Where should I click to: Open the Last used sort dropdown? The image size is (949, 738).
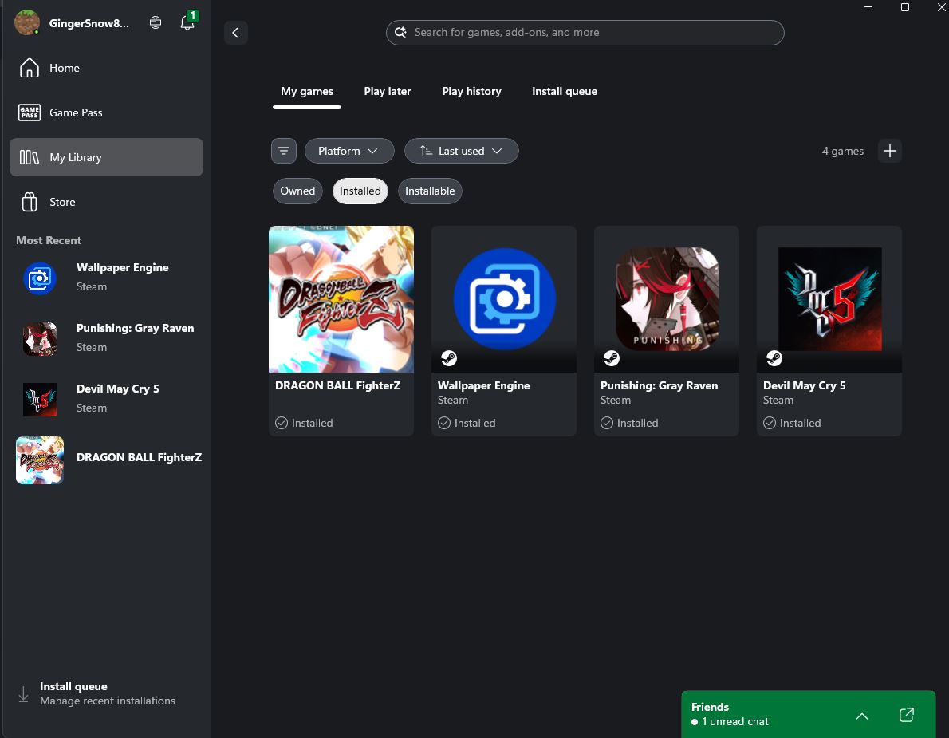click(x=461, y=151)
